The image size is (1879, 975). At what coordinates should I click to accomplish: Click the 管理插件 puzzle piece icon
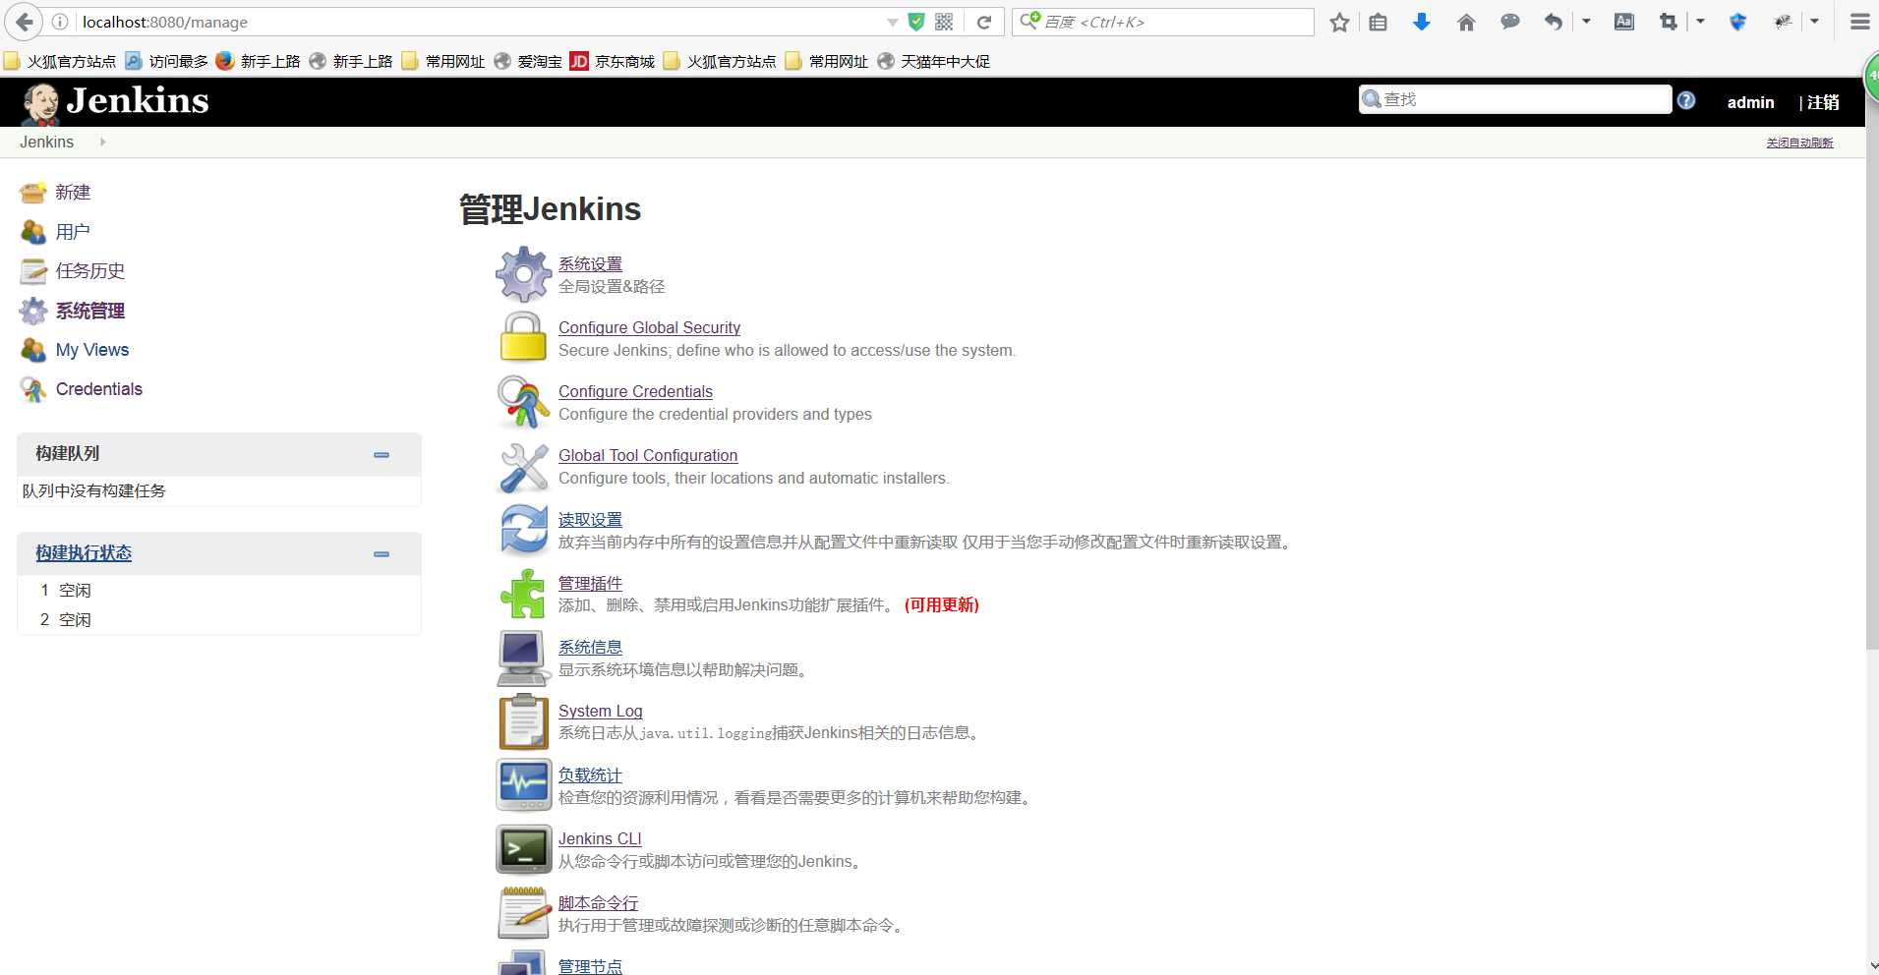[x=523, y=594]
